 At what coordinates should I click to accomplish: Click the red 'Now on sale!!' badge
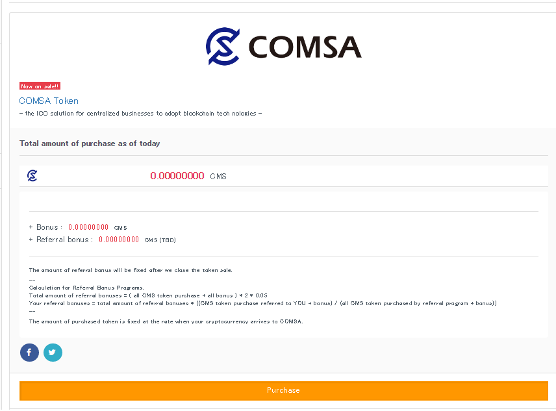pos(40,86)
